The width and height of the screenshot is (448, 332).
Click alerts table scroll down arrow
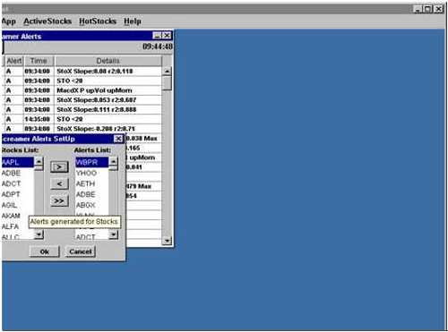pyautogui.click(x=168, y=241)
